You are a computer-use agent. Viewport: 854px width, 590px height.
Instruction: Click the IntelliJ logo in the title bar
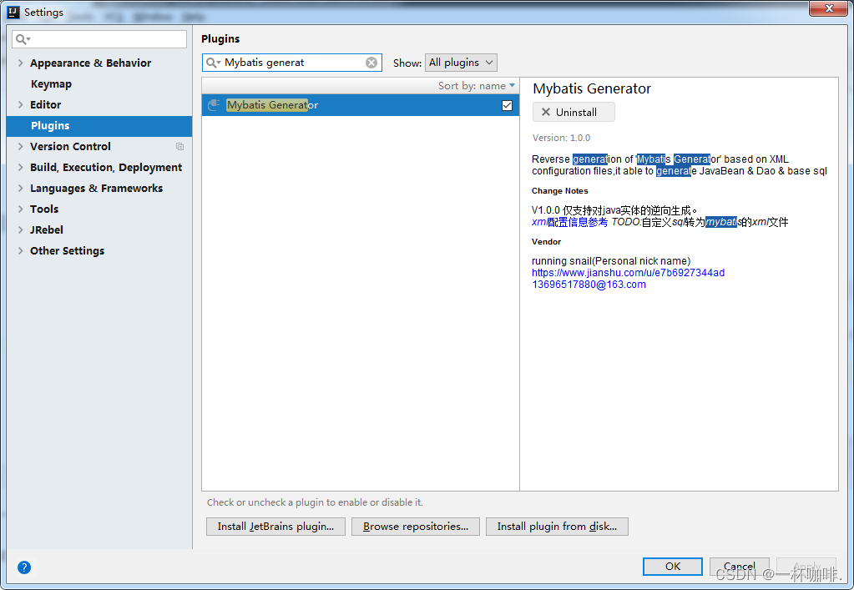(x=13, y=12)
